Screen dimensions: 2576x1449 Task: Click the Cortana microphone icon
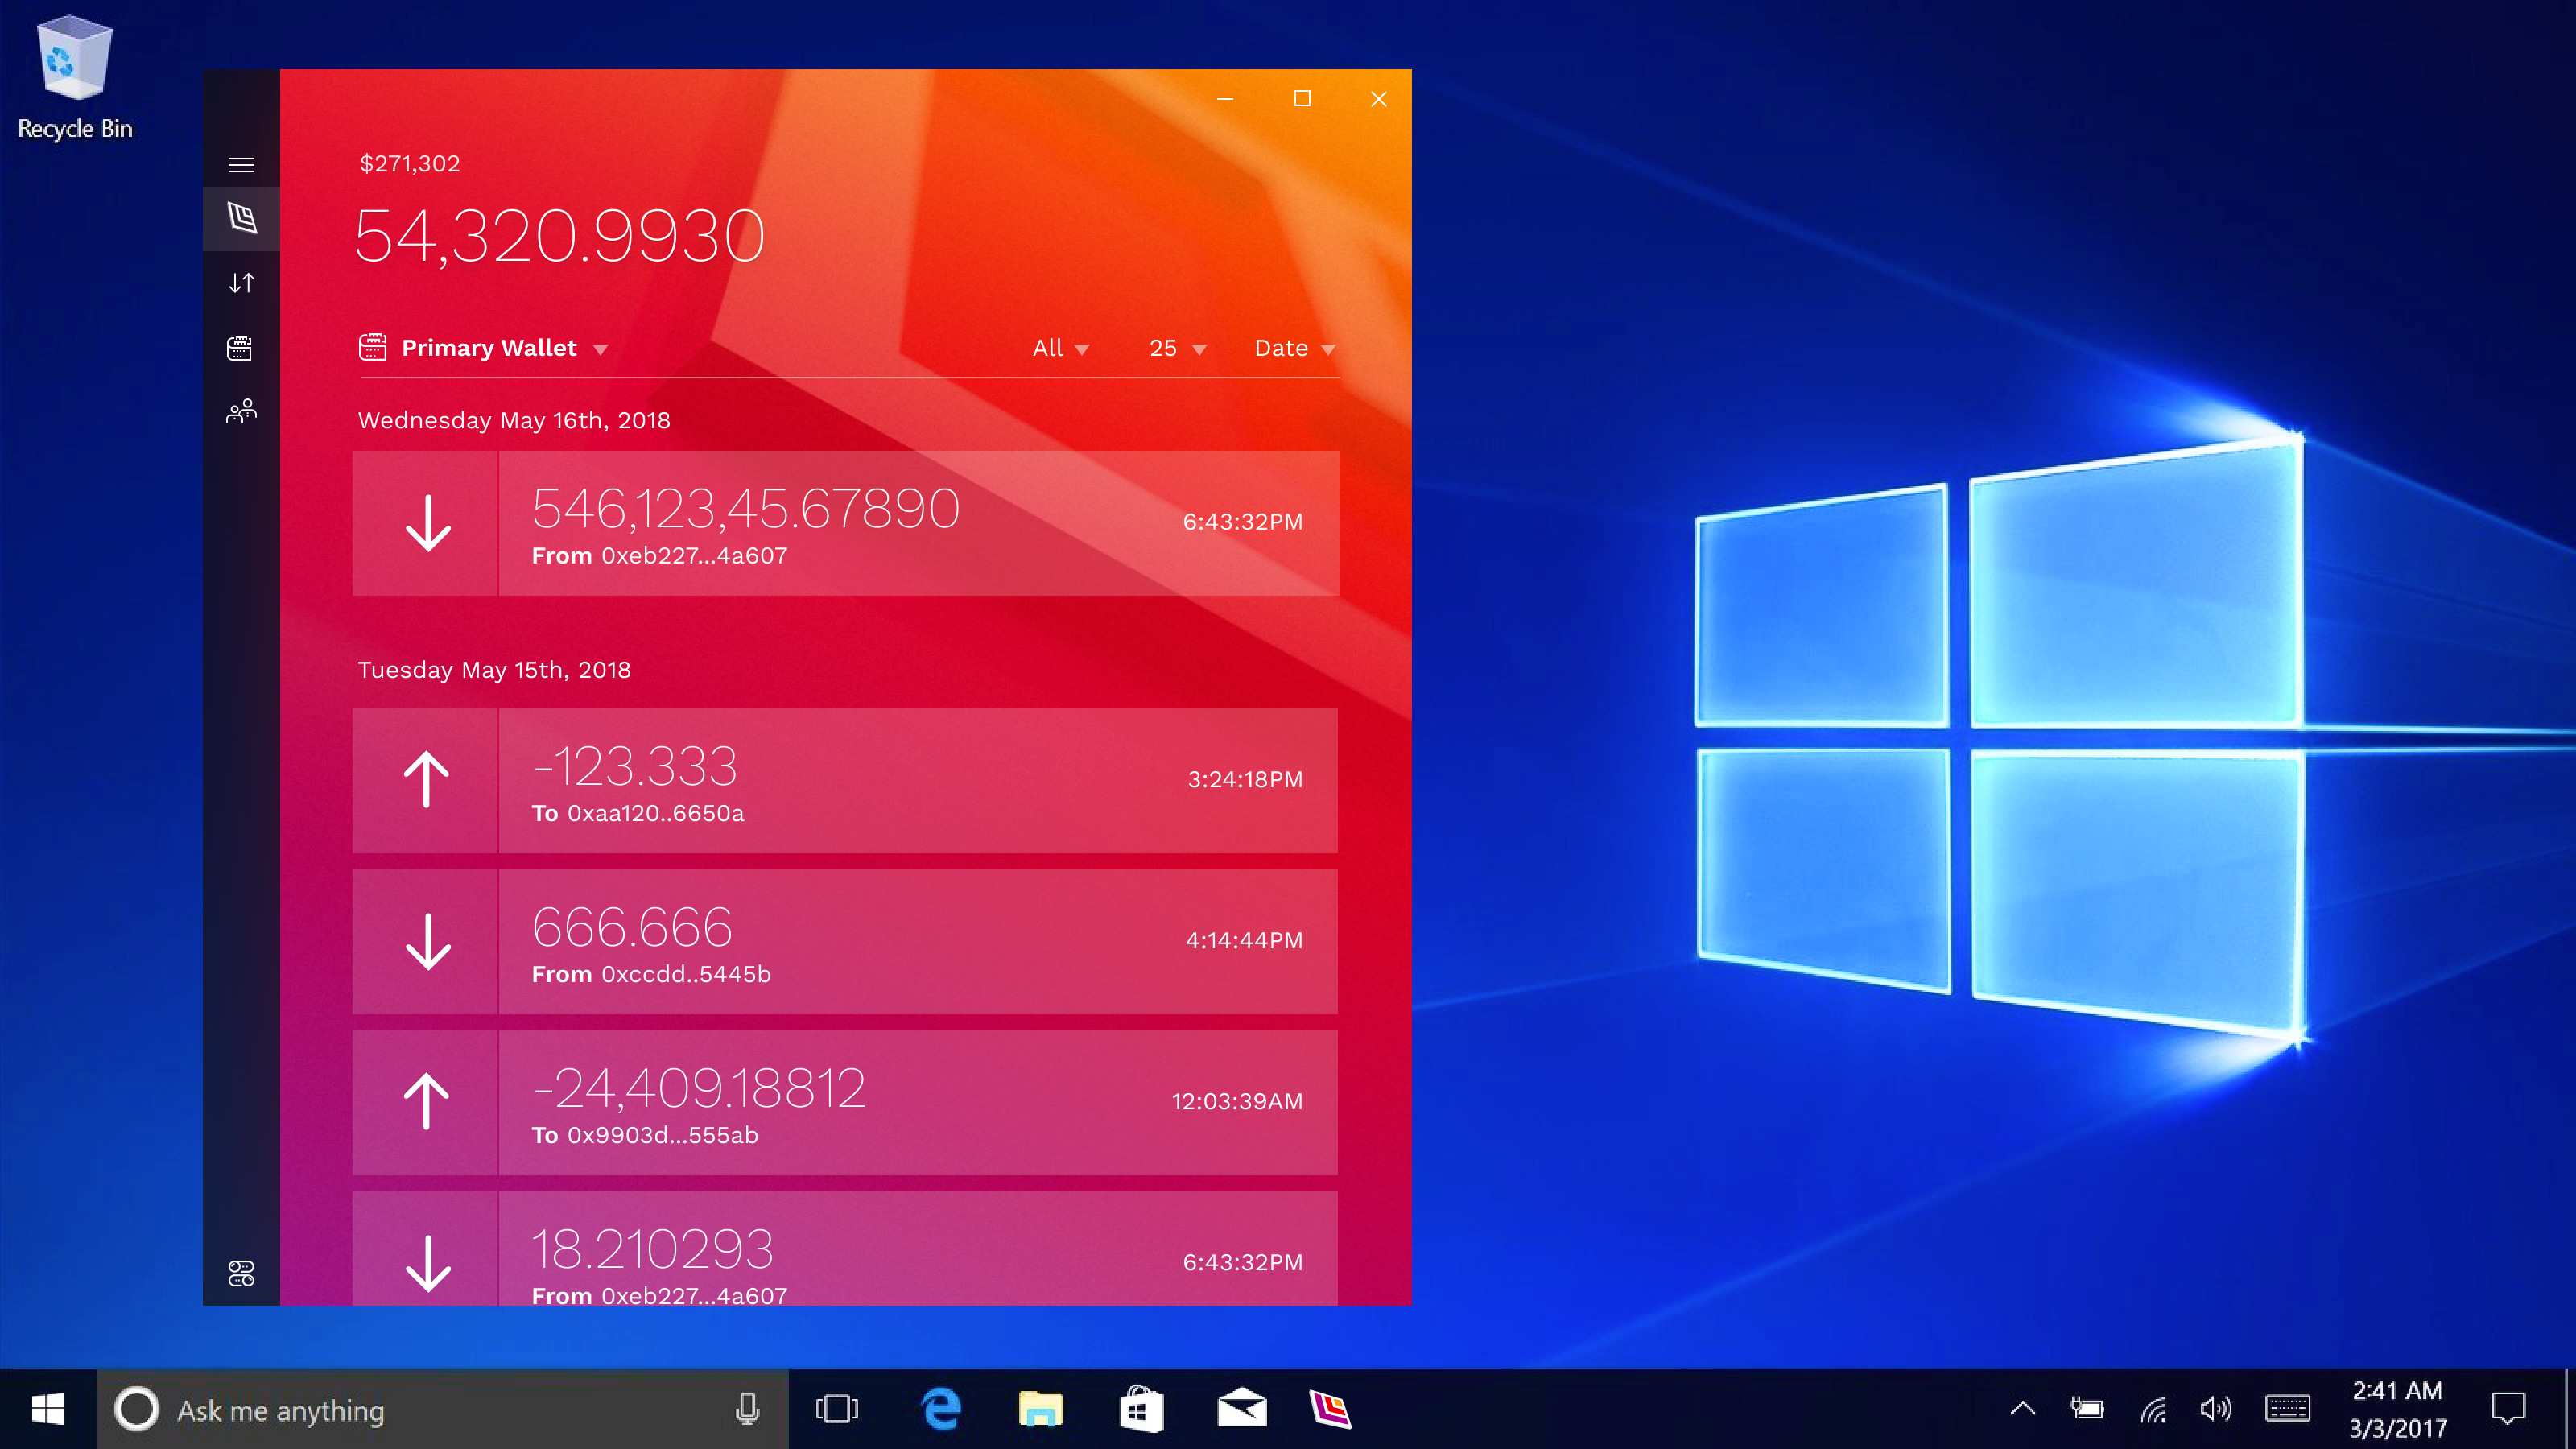pyautogui.click(x=747, y=1409)
